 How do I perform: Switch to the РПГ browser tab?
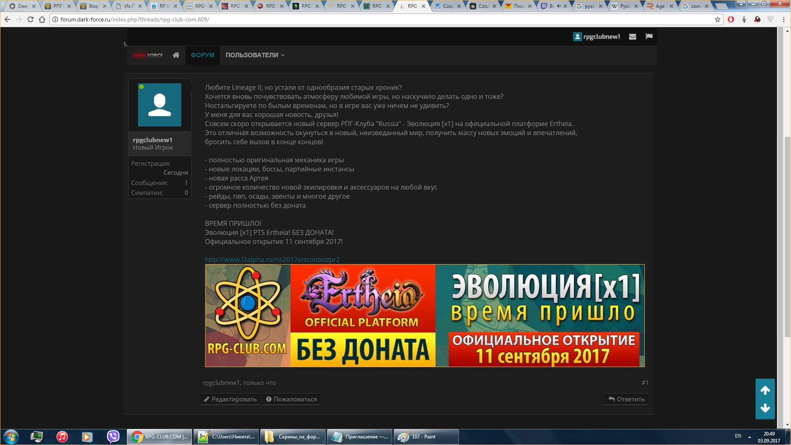pyautogui.click(x=58, y=6)
